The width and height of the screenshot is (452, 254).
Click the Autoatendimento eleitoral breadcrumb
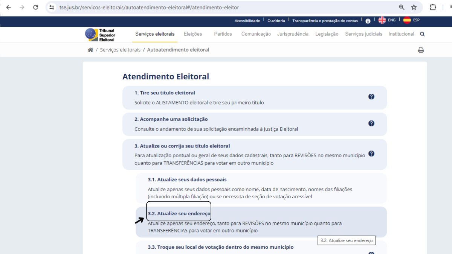(178, 50)
